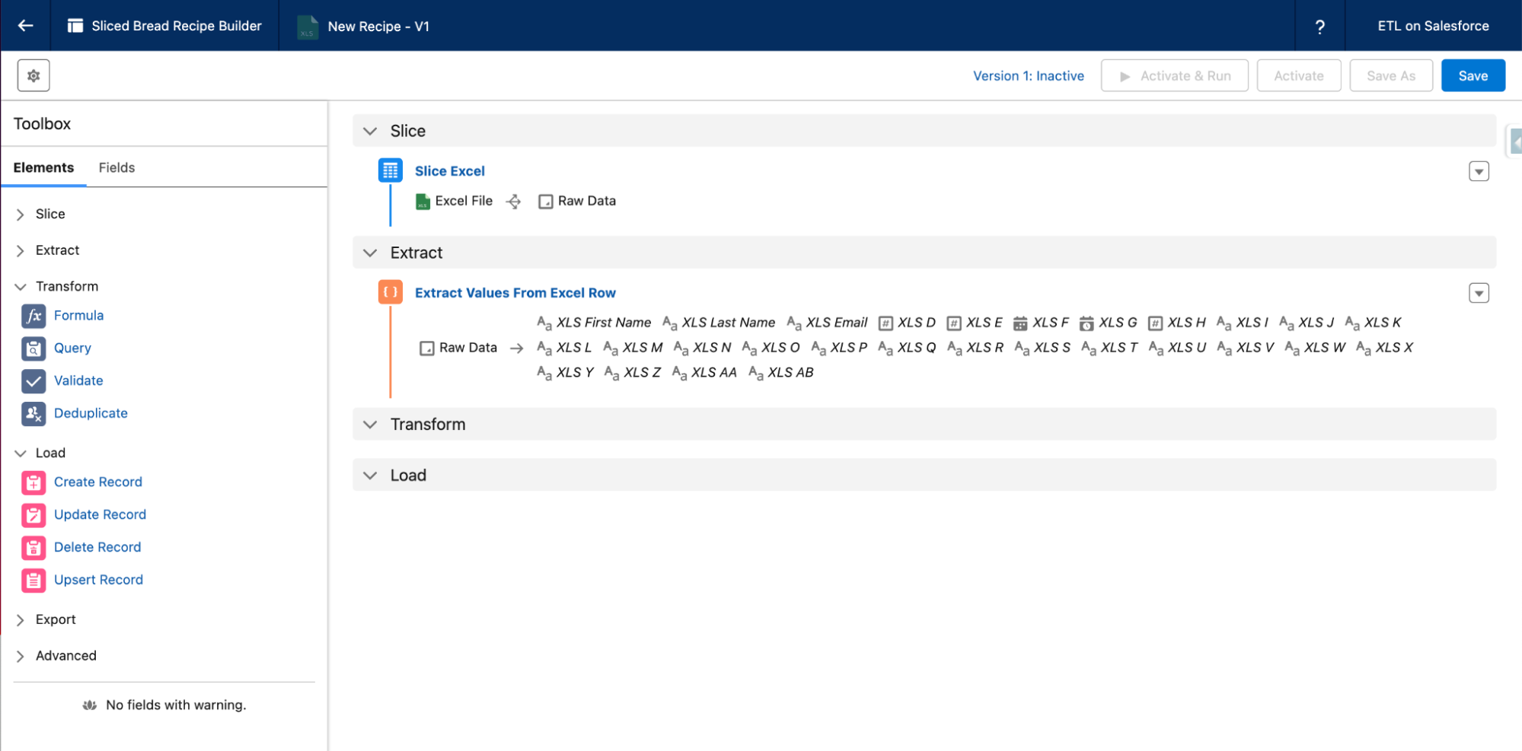Screen dimensions: 1522x751
Task: Open the Extract Values From Excel Row link
Action: pyautogui.click(x=515, y=293)
